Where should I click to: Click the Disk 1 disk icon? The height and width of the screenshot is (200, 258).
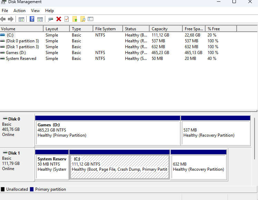pyautogui.click(x=5, y=152)
